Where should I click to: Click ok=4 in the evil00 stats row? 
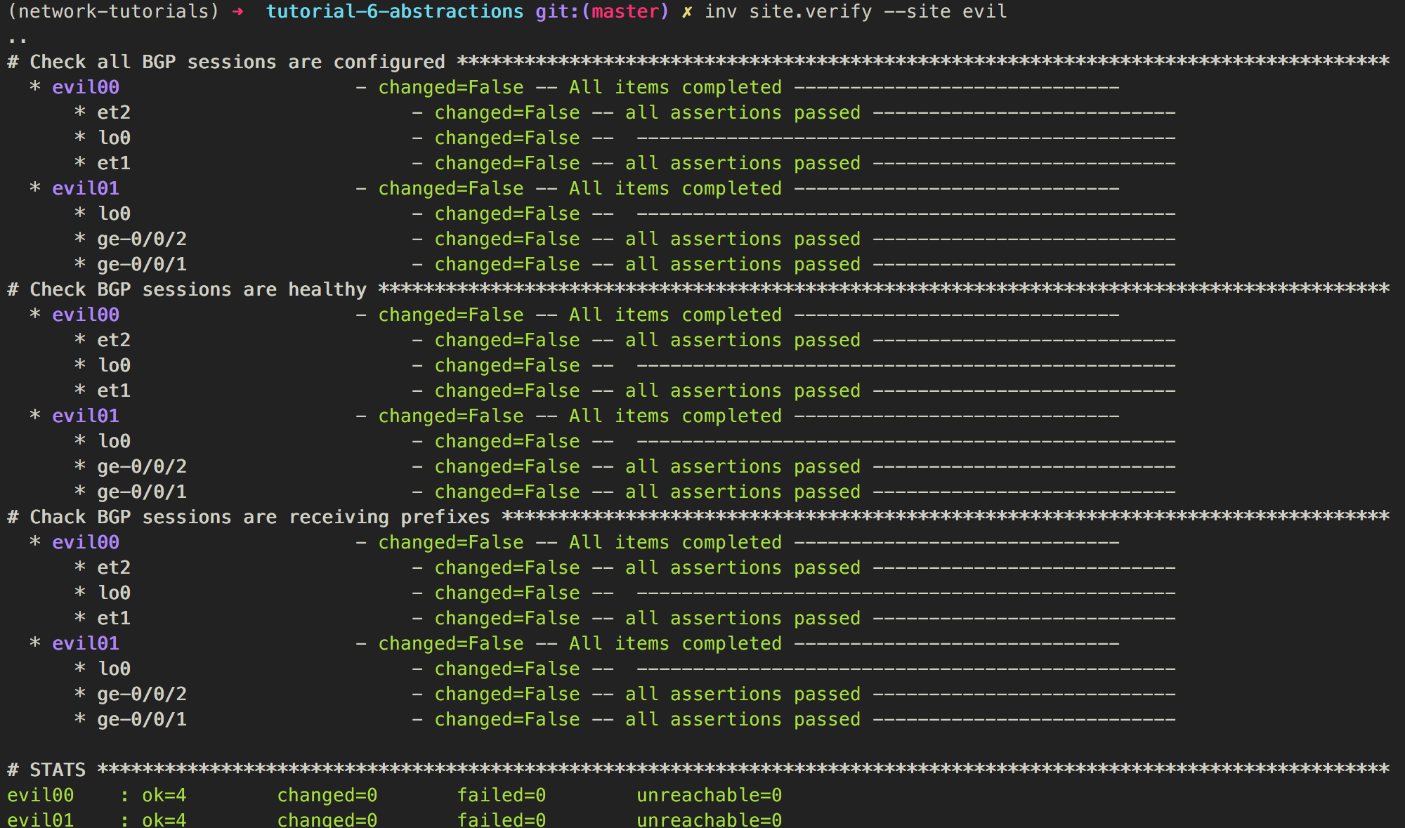[164, 795]
